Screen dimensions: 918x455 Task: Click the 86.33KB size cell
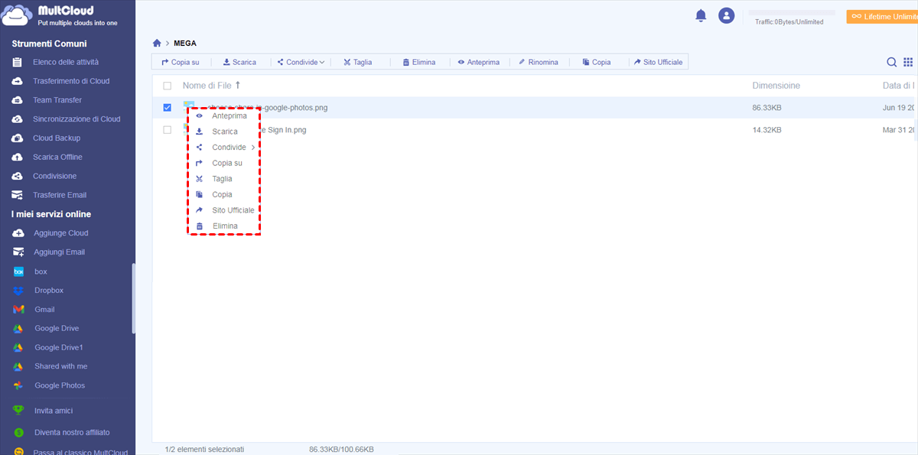(767, 108)
